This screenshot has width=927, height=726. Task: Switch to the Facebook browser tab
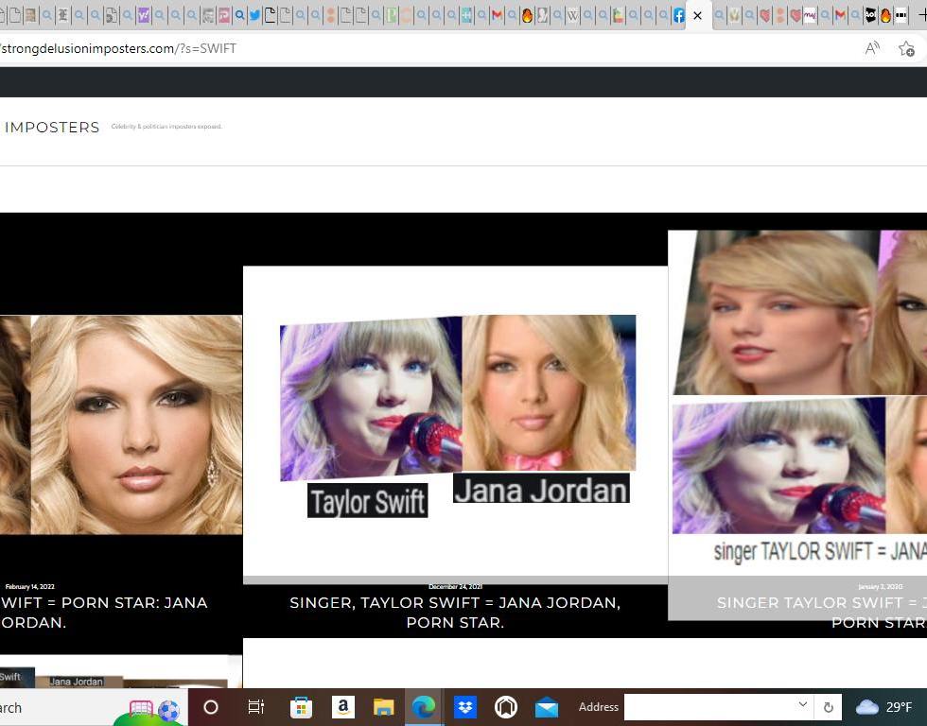(678, 15)
